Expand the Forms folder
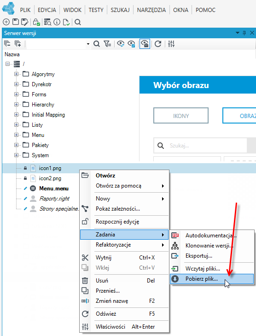The image size is (256, 336). (x=16, y=94)
